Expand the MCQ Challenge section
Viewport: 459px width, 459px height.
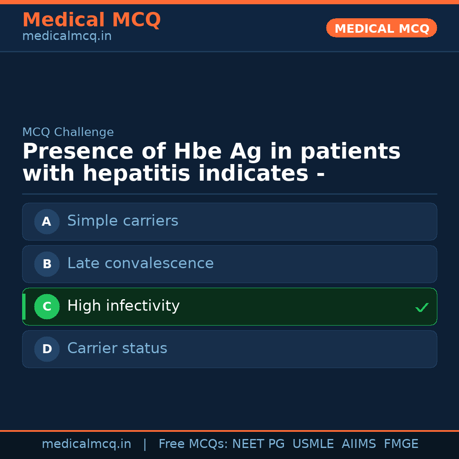click(68, 132)
